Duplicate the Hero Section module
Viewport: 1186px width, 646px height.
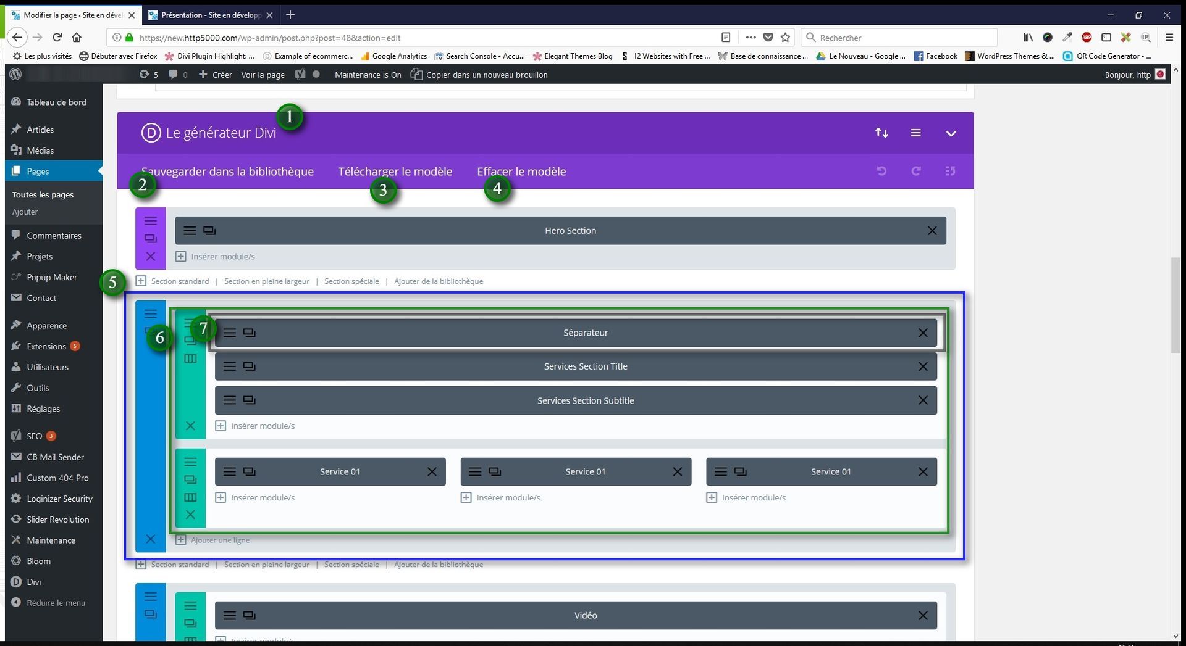click(209, 231)
